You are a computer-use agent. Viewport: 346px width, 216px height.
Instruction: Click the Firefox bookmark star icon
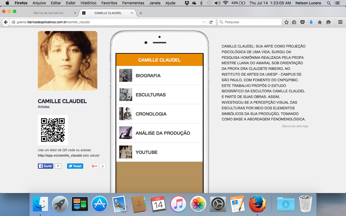(x=287, y=22)
